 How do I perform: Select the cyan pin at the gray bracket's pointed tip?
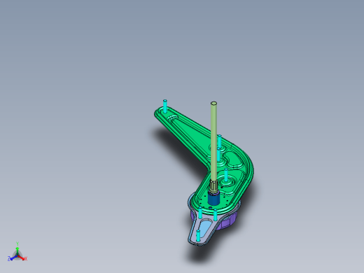coord(198,236)
